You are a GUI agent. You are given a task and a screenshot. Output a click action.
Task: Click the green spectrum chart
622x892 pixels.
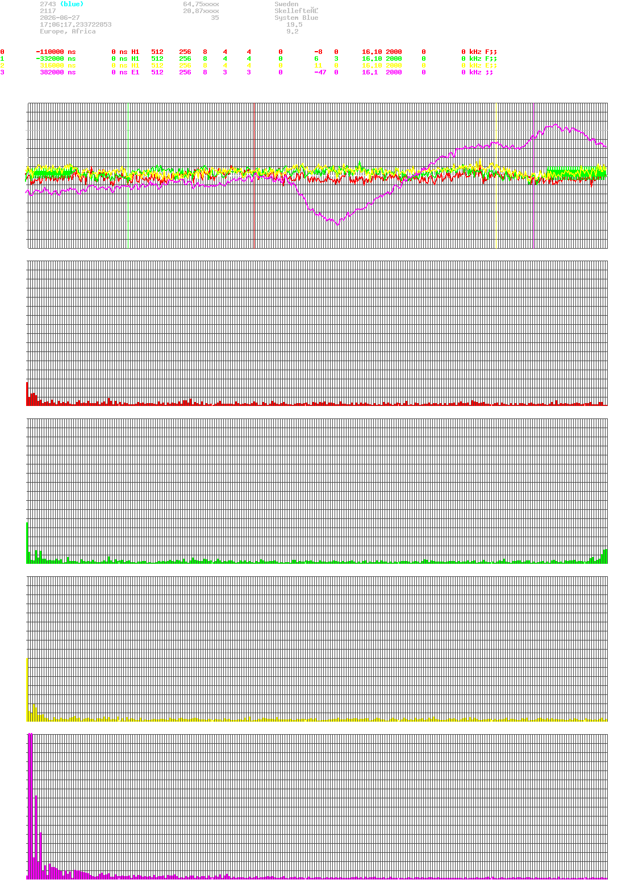317,491
